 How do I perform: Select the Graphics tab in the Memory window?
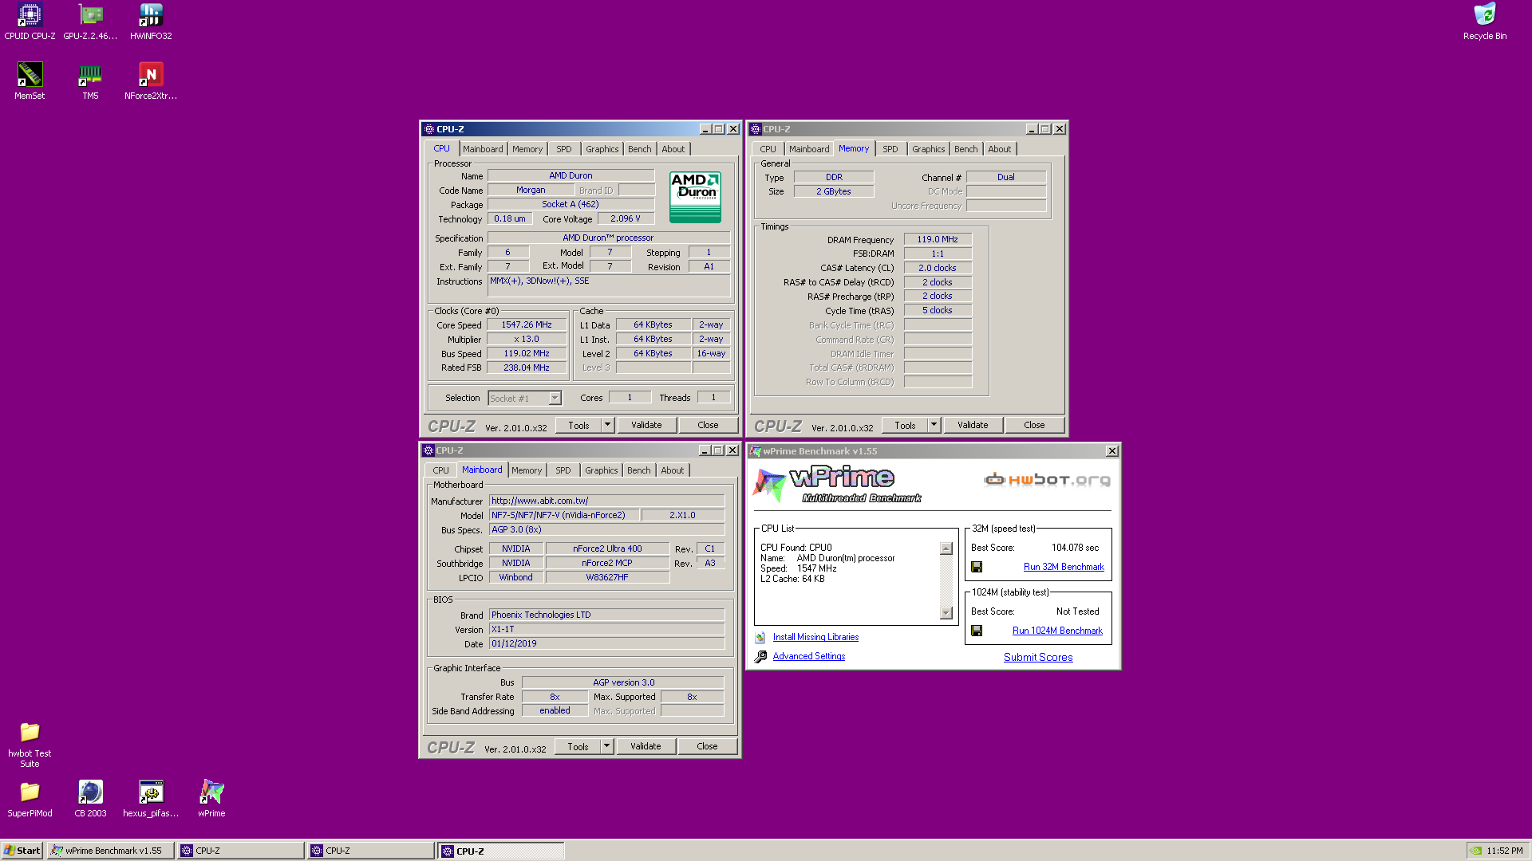[929, 149]
